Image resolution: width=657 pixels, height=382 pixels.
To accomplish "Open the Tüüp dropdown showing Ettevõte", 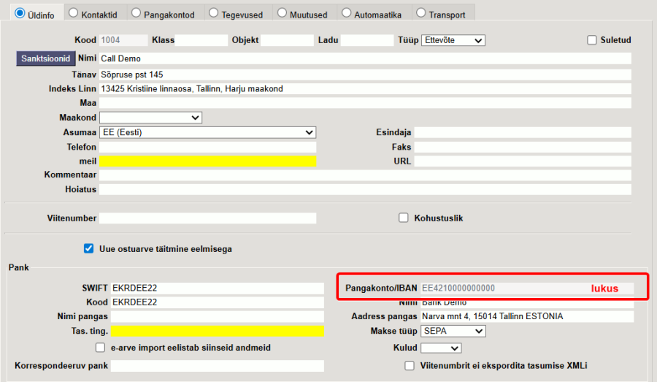I will (x=453, y=40).
